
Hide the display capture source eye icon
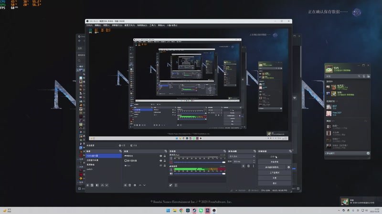pos(161,161)
